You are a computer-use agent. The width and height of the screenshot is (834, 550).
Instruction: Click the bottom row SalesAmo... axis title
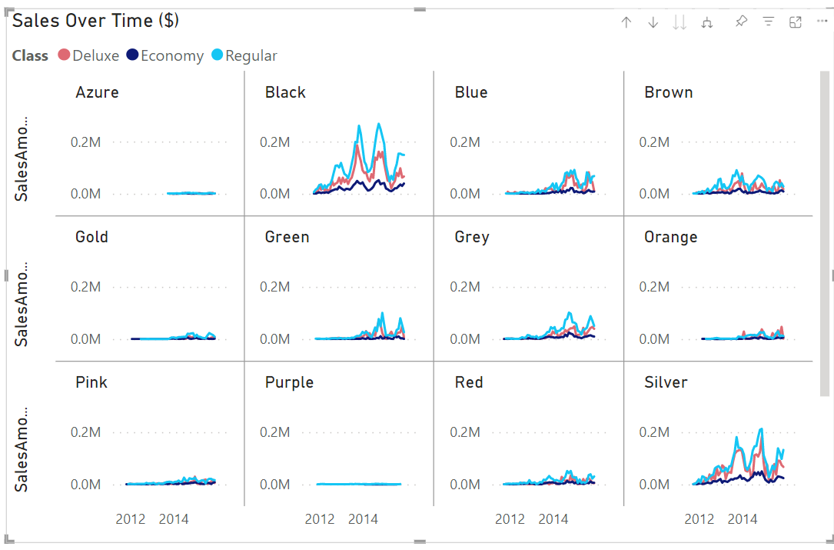tap(22, 449)
